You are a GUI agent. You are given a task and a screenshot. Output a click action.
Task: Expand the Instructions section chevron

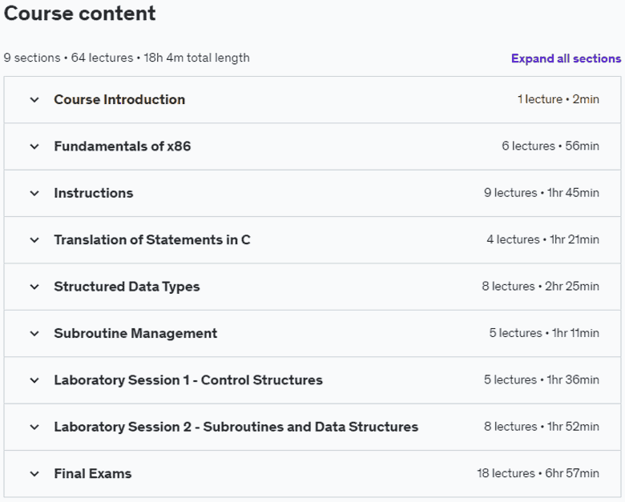[34, 193]
